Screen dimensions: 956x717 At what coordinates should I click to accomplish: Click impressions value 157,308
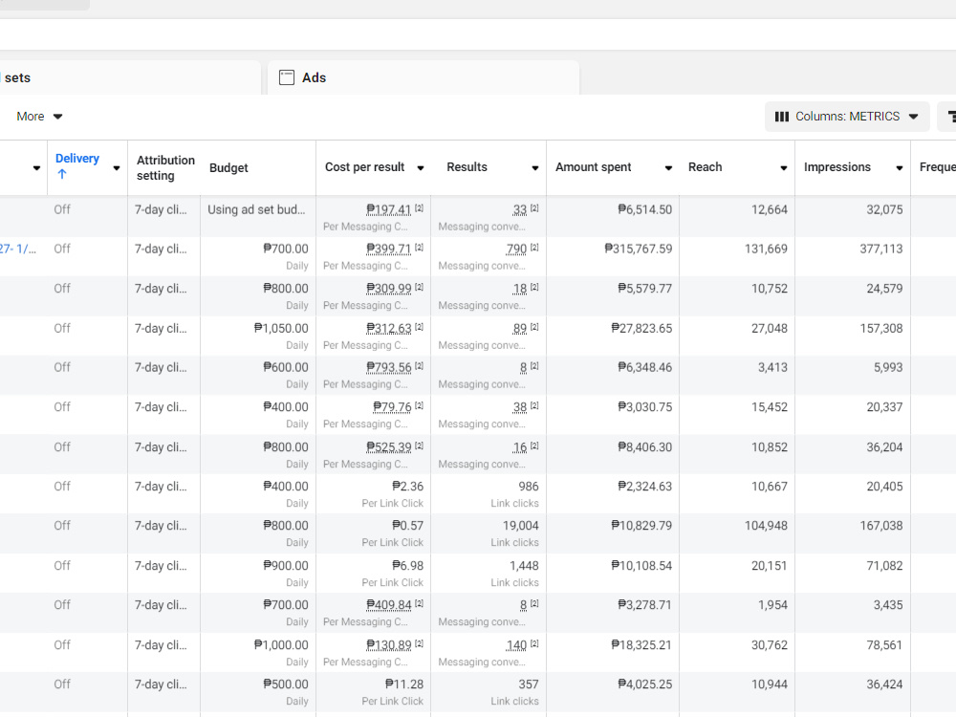point(881,328)
